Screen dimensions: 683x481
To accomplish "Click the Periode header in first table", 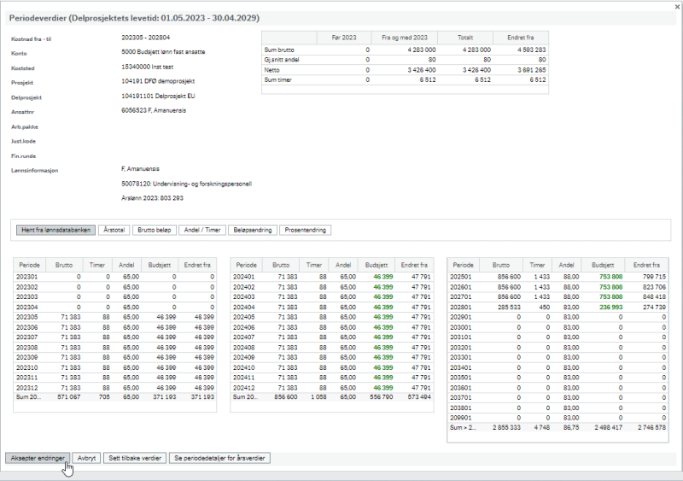I will [30, 265].
